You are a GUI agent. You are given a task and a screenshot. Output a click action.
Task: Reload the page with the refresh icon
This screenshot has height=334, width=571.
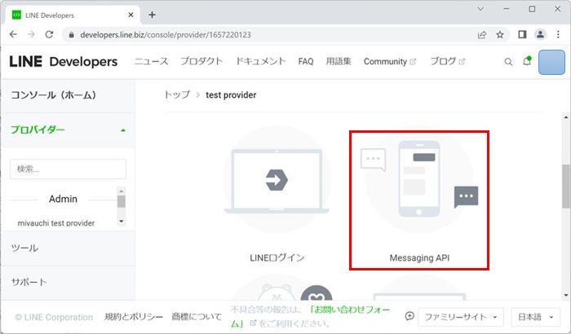click(x=49, y=34)
